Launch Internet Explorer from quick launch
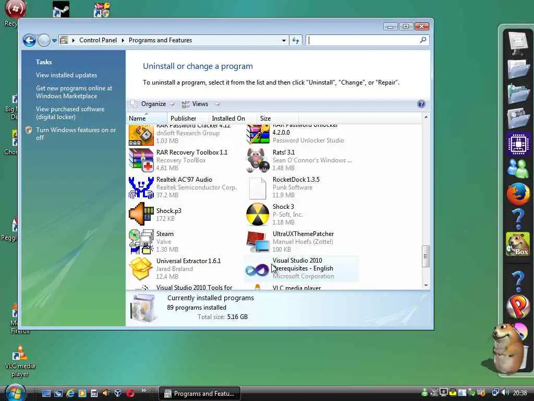 pyautogui.click(x=70, y=393)
